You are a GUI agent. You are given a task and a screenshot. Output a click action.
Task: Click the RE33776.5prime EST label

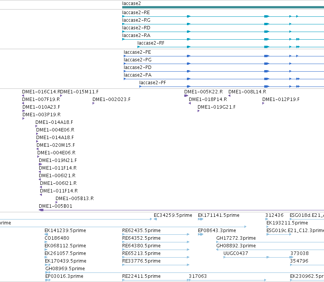(x=141, y=261)
